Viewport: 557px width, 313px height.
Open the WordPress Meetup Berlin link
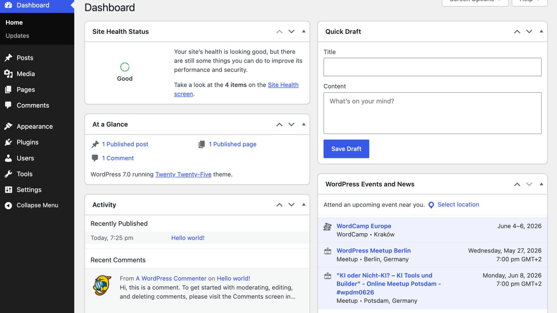[374, 250]
